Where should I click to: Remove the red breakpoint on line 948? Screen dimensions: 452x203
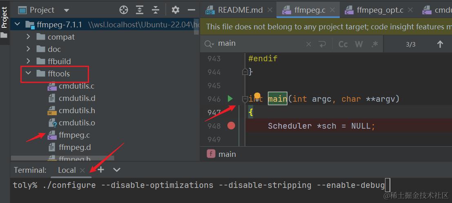[231, 126]
